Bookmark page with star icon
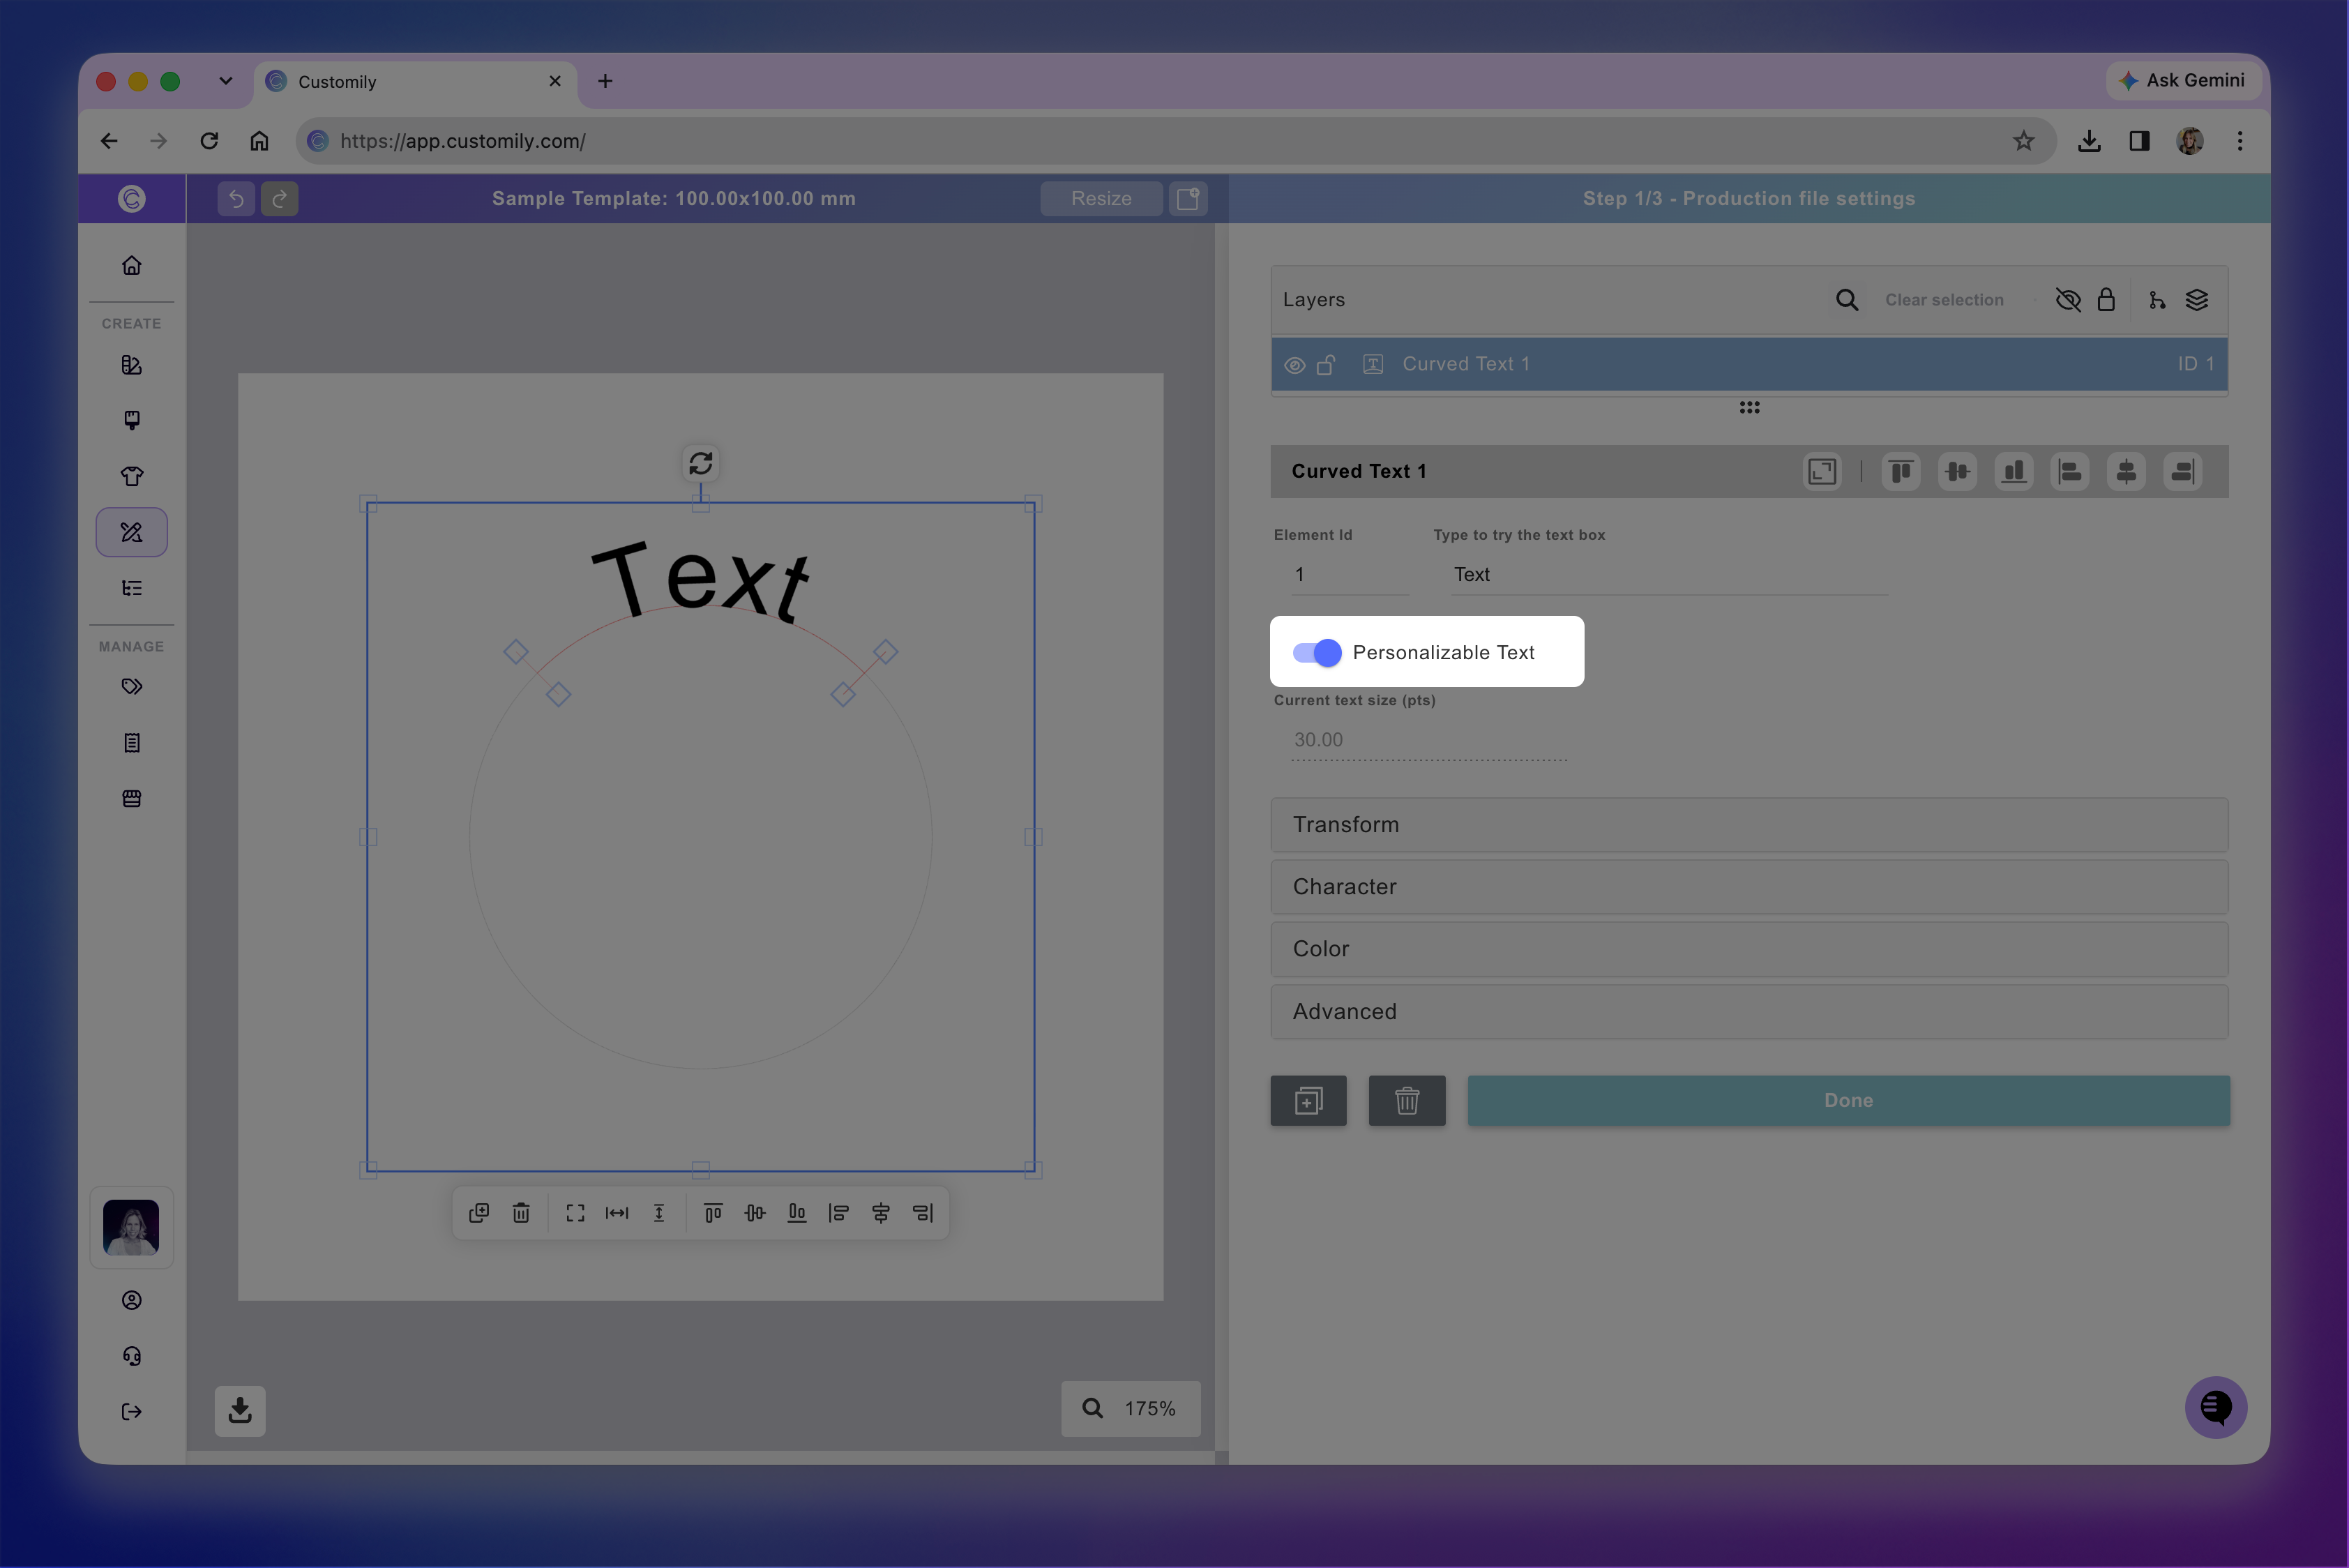The image size is (2349, 1568). click(2023, 141)
